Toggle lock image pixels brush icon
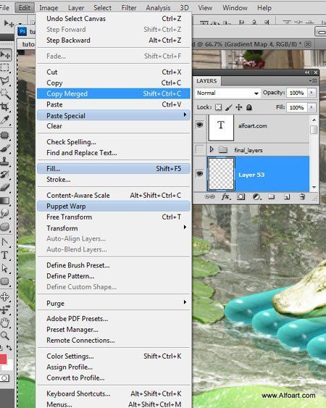The width and height of the screenshot is (326, 408). 228,107
